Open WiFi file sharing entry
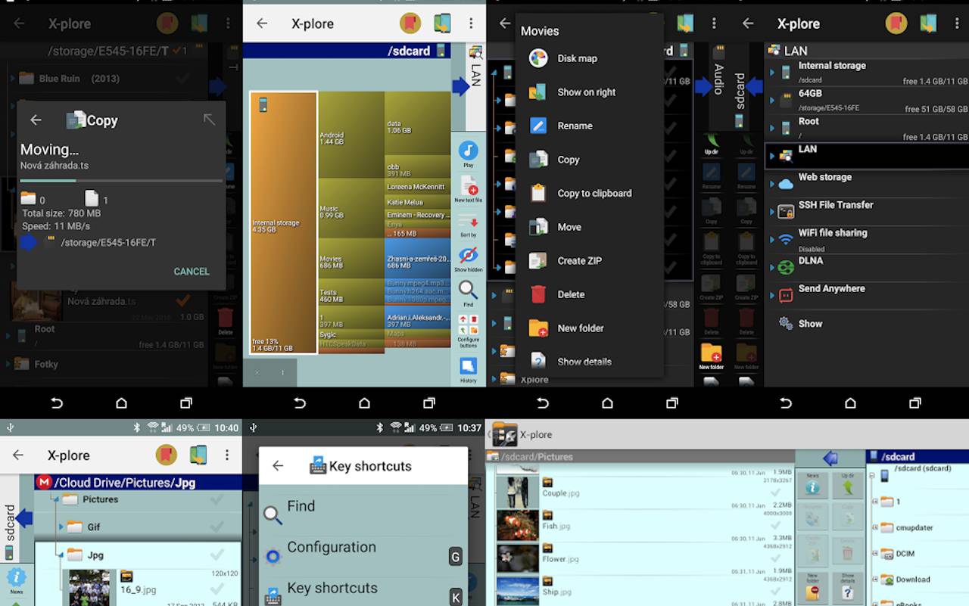969x606 pixels. 866,239
